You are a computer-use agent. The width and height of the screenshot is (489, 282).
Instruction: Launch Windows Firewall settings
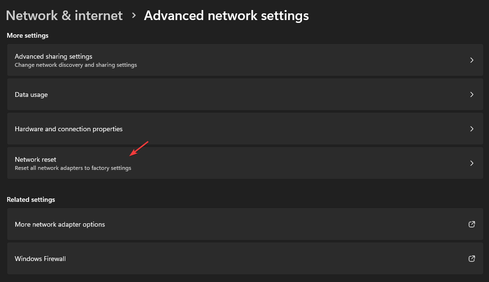245,258
